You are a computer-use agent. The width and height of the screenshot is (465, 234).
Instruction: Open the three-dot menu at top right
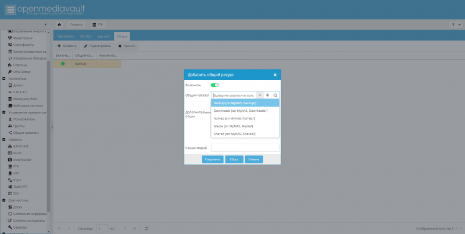tap(453, 24)
